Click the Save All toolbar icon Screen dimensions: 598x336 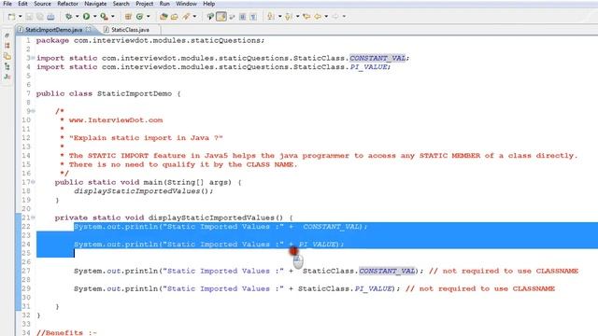(x=39, y=17)
